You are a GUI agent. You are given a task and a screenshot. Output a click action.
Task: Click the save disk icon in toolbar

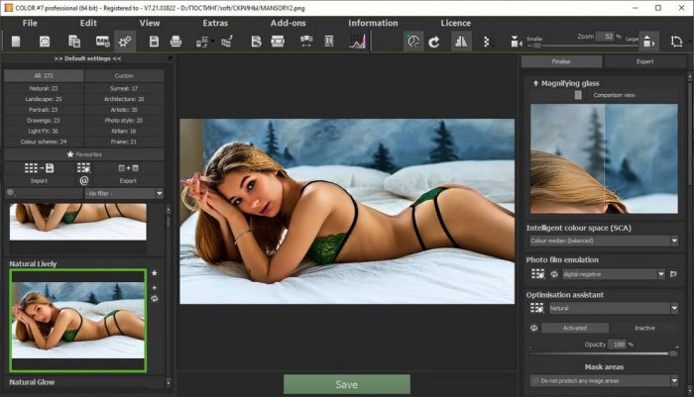coord(154,42)
